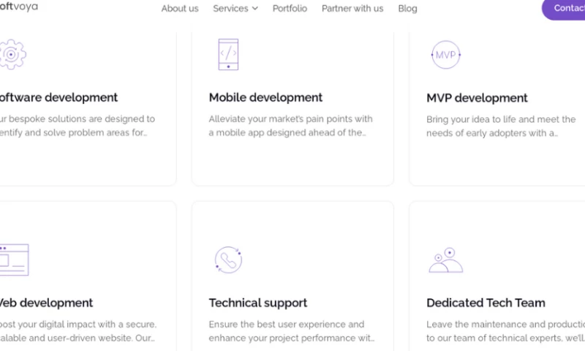Select the Web development heading
This screenshot has width=585, height=351.
(45, 303)
